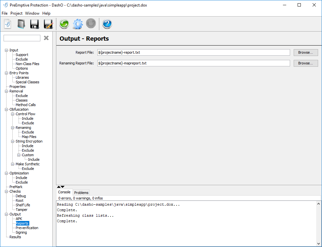Click the console scrollbar down arrow
The width and height of the screenshot is (322, 247).
click(318, 243)
